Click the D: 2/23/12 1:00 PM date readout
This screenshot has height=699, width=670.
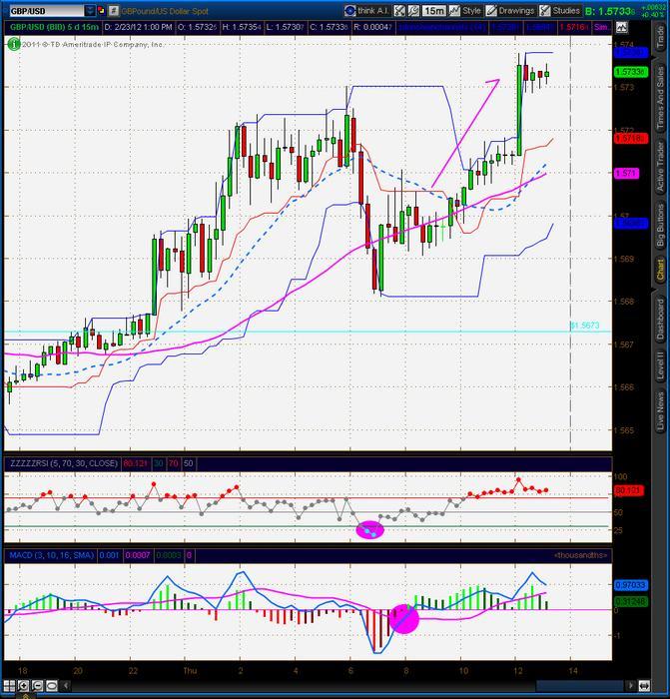(138, 27)
